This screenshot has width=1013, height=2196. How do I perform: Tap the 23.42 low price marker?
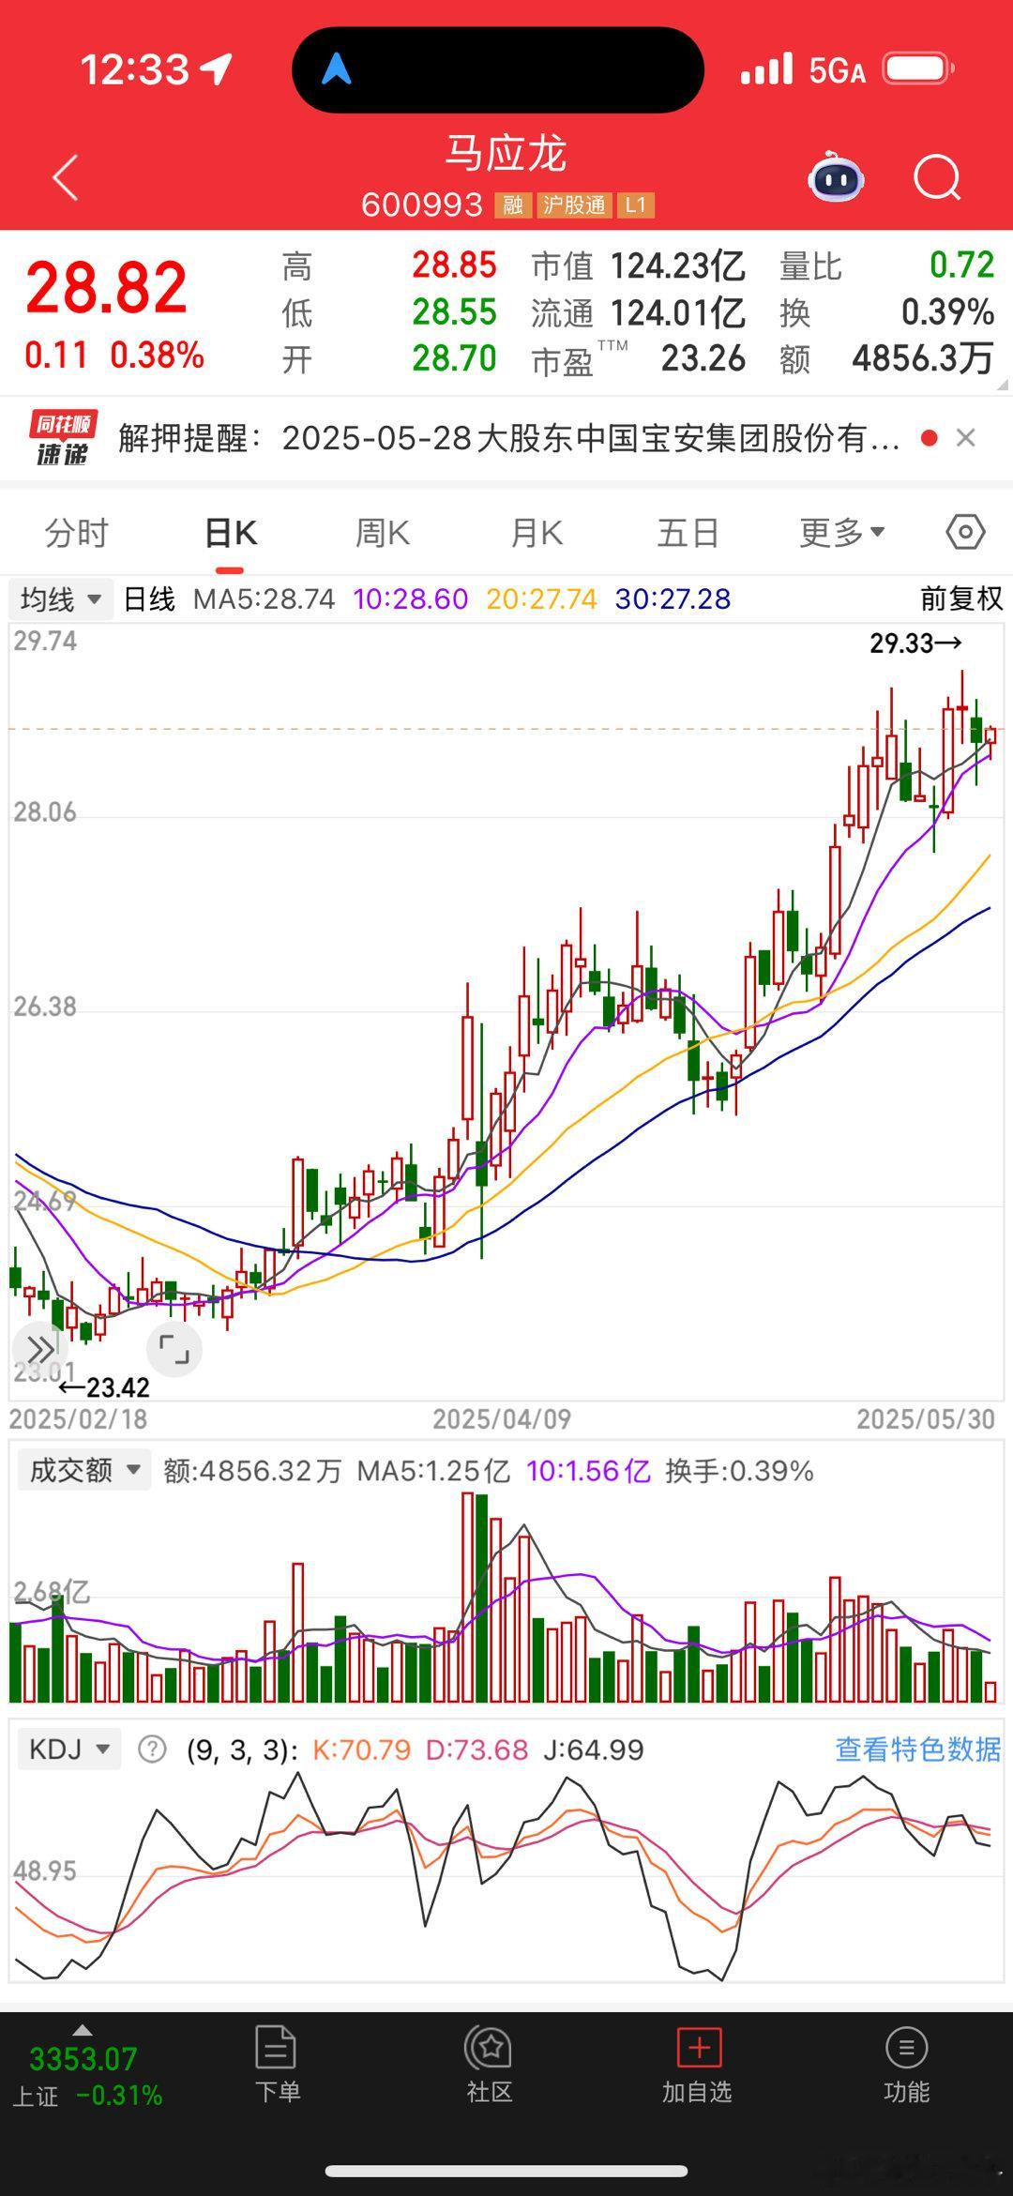pyautogui.click(x=104, y=1387)
